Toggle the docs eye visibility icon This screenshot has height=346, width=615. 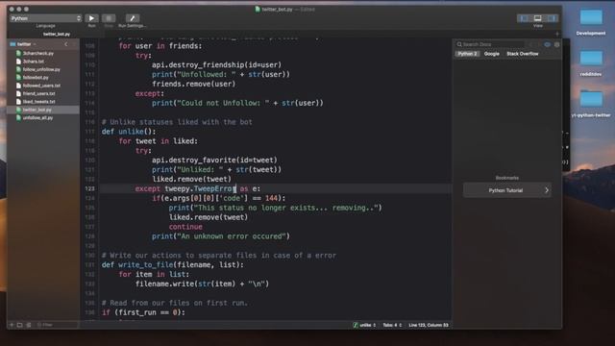548,45
